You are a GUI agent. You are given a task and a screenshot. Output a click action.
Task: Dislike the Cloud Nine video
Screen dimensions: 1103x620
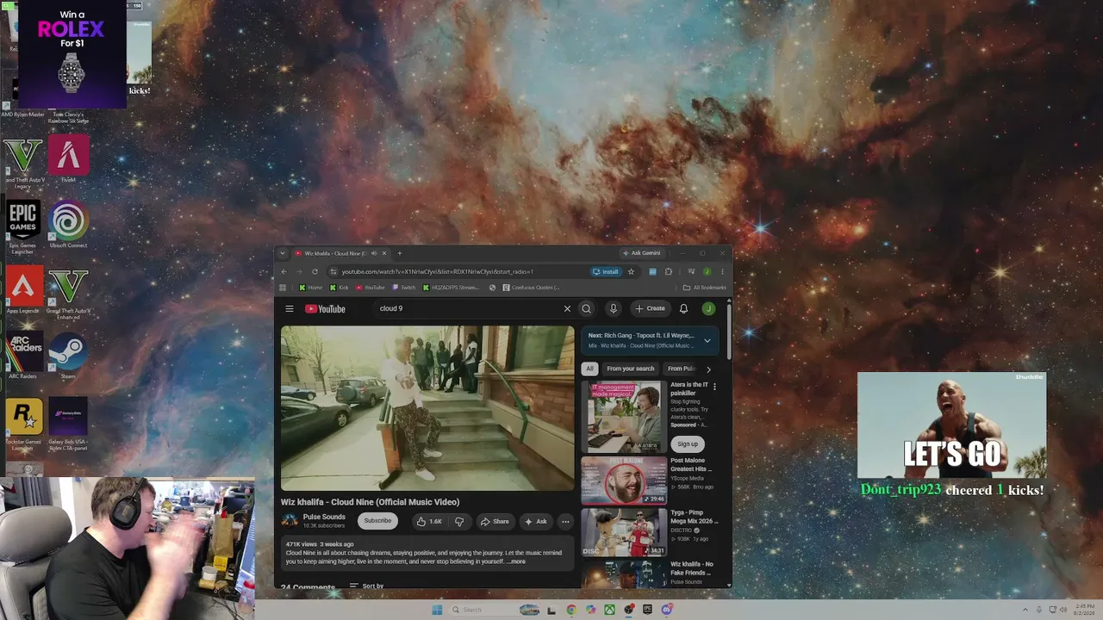[x=459, y=521]
